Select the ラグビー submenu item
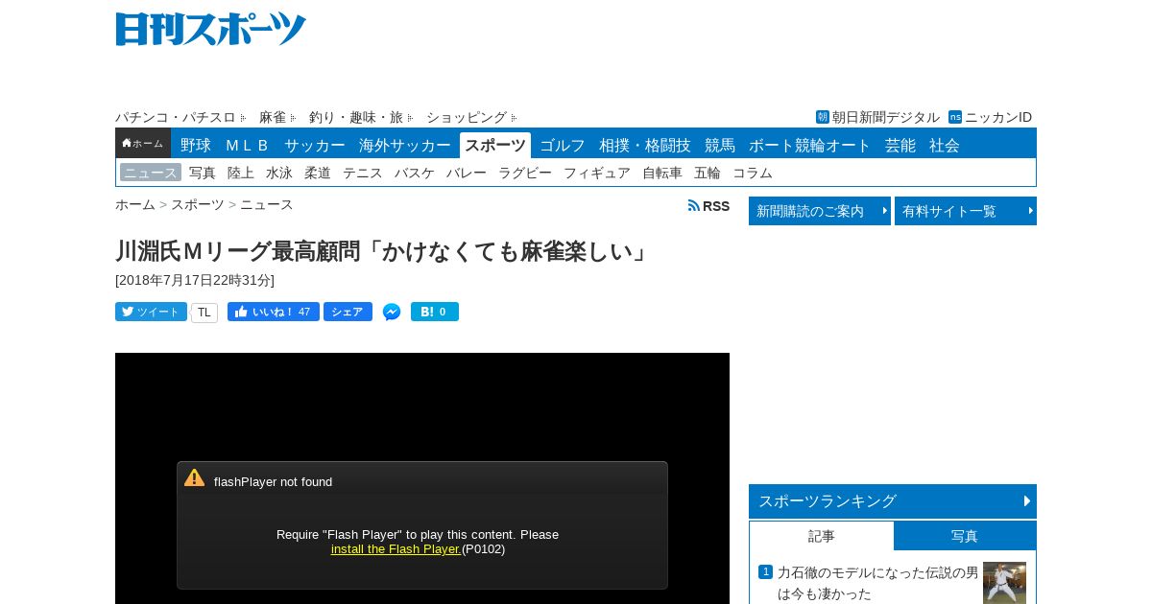This screenshot has width=1152, height=604. click(x=525, y=173)
